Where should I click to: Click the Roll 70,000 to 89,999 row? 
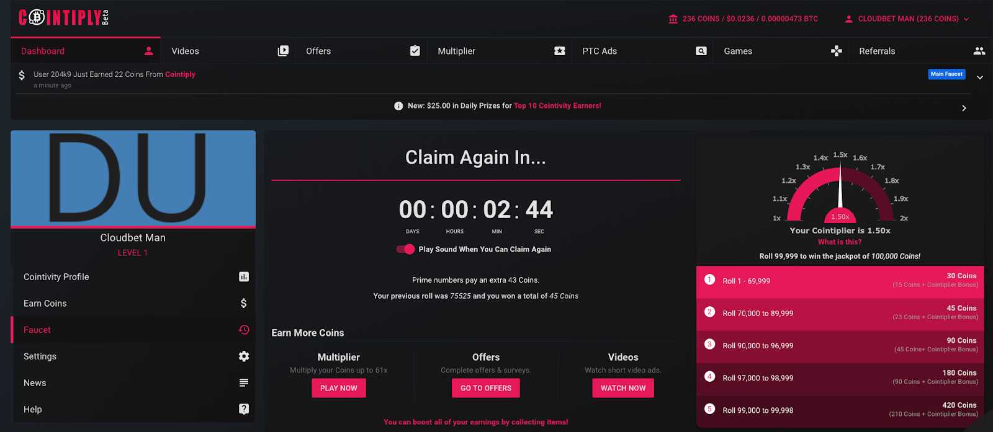tap(840, 314)
